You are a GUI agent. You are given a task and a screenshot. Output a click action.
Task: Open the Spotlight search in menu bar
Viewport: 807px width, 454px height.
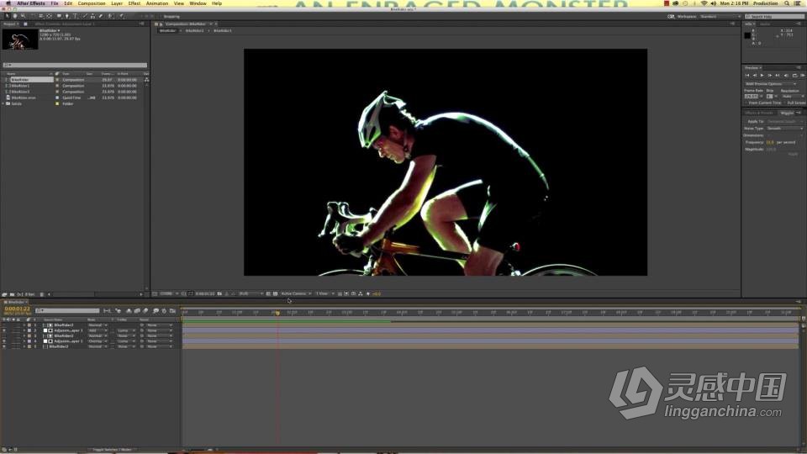point(787,3)
